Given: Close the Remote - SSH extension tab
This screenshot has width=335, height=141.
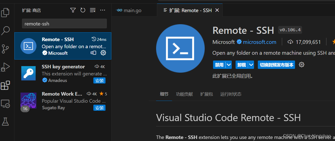Looking at the screenshot, I should pyautogui.click(x=217, y=10).
